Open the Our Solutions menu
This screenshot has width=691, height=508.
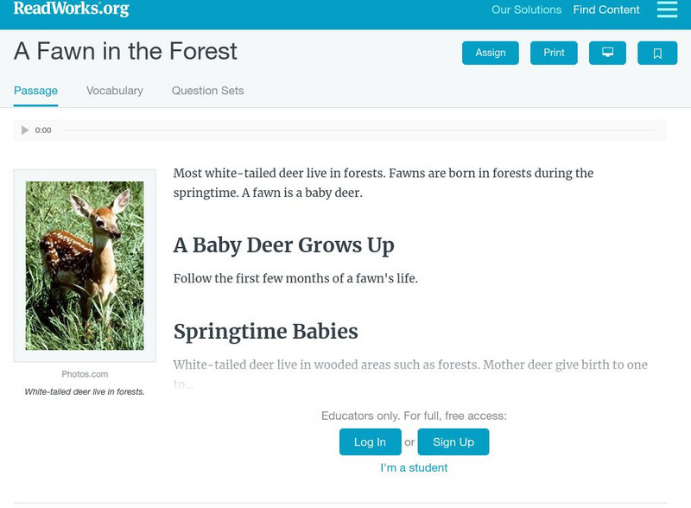526,10
